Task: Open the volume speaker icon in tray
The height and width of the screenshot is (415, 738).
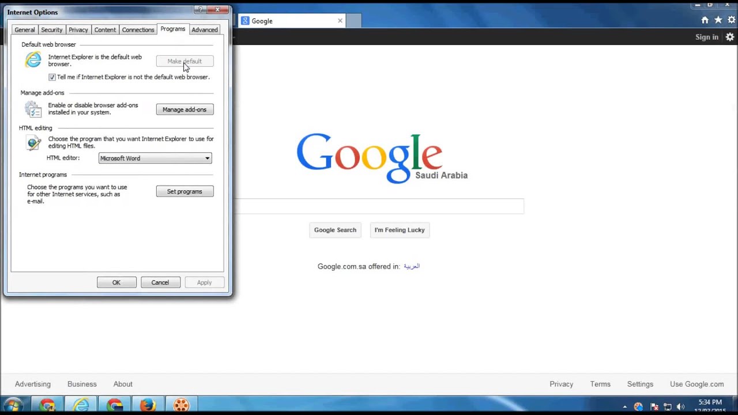Action: (681, 407)
